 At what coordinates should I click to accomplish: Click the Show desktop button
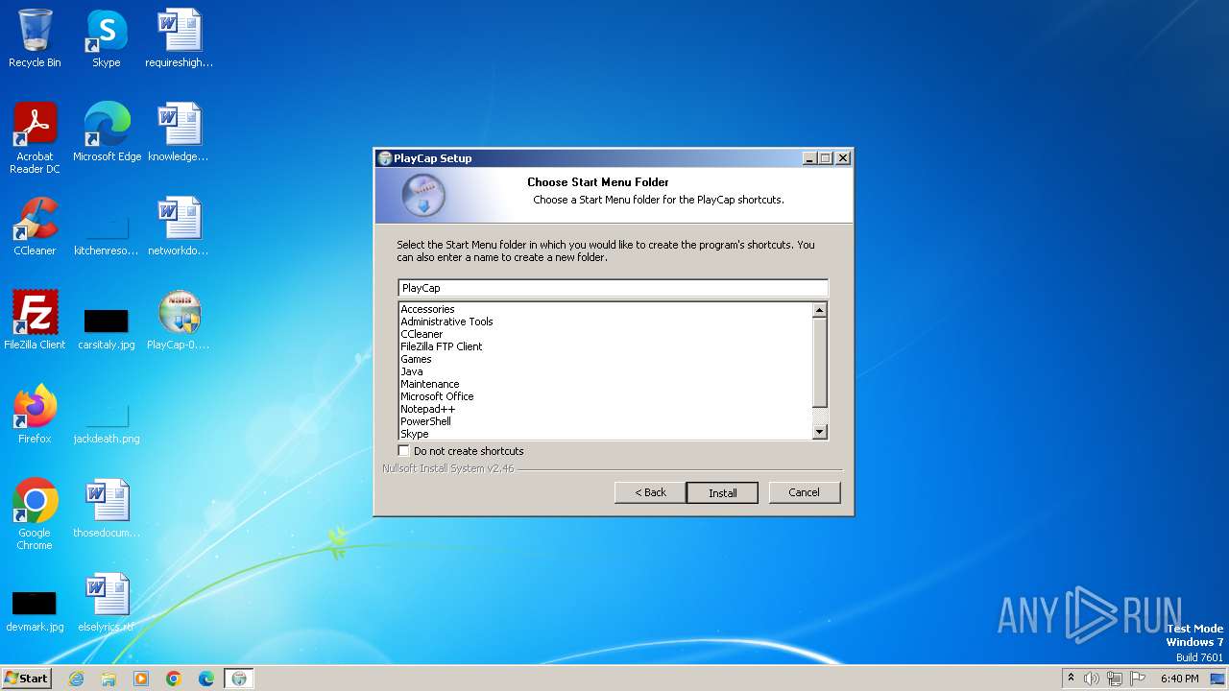click(x=1218, y=679)
